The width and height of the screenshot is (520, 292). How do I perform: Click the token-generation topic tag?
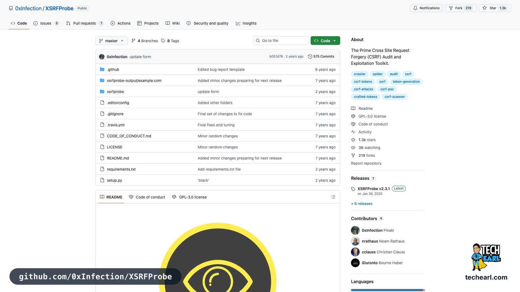tap(406, 81)
